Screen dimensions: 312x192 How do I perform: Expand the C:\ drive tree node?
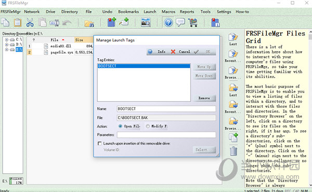(7, 40)
